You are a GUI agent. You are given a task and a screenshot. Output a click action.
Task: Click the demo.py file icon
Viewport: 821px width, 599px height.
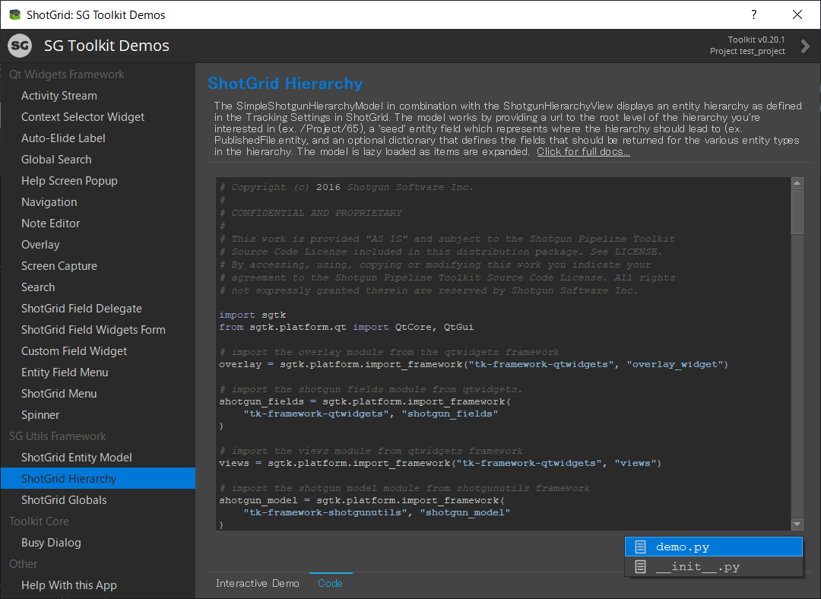pyautogui.click(x=640, y=547)
